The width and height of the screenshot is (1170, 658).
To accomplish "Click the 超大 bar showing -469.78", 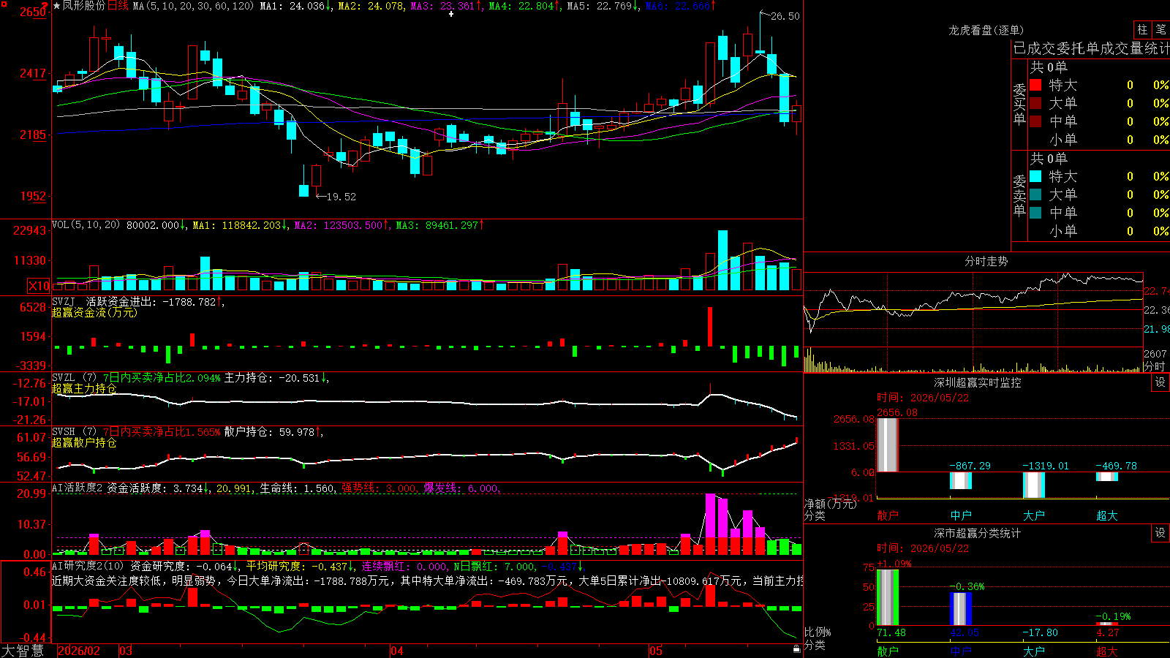I will coord(1107,477).
